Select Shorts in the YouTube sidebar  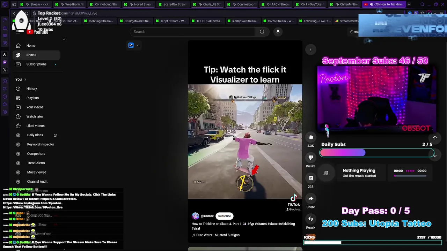(36, 55)
